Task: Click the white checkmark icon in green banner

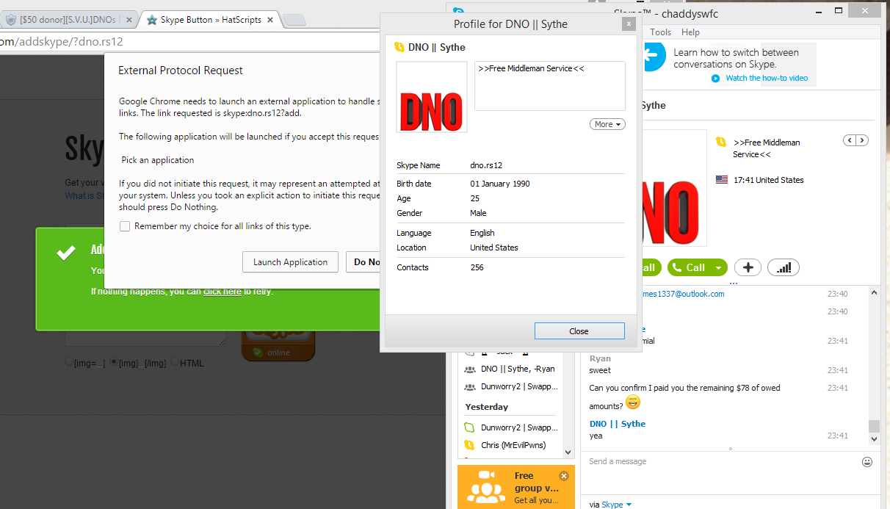Action: coord(66,253)
